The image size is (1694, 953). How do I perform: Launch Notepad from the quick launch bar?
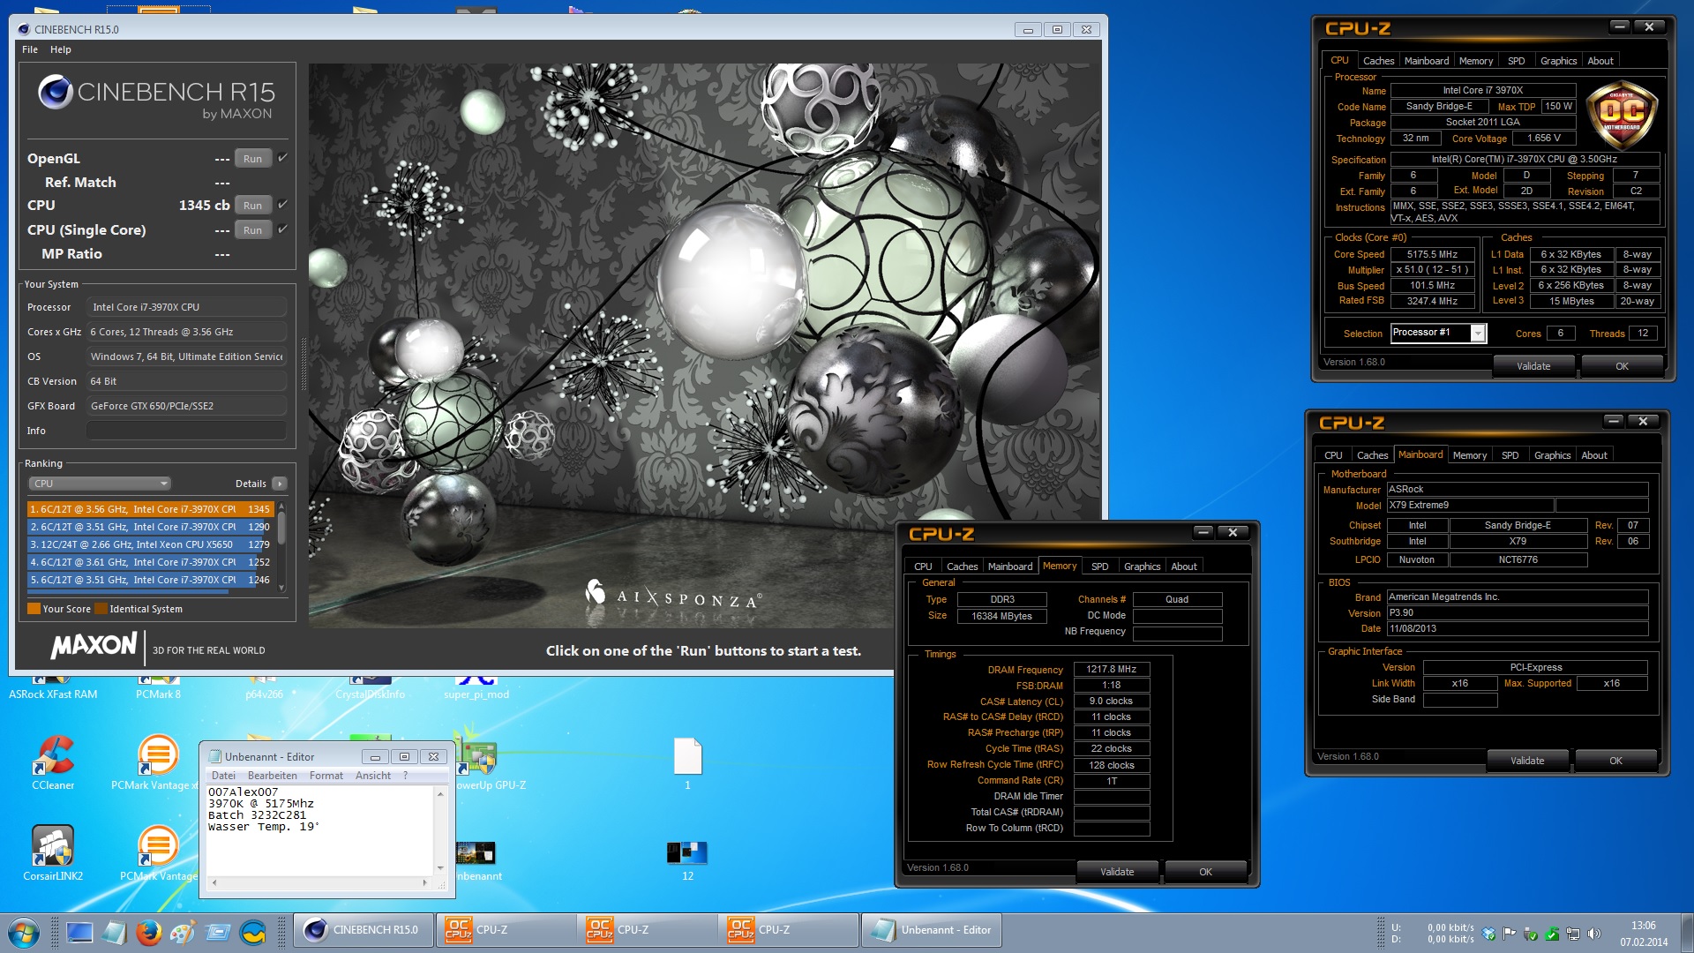click(x=114, y=932)
